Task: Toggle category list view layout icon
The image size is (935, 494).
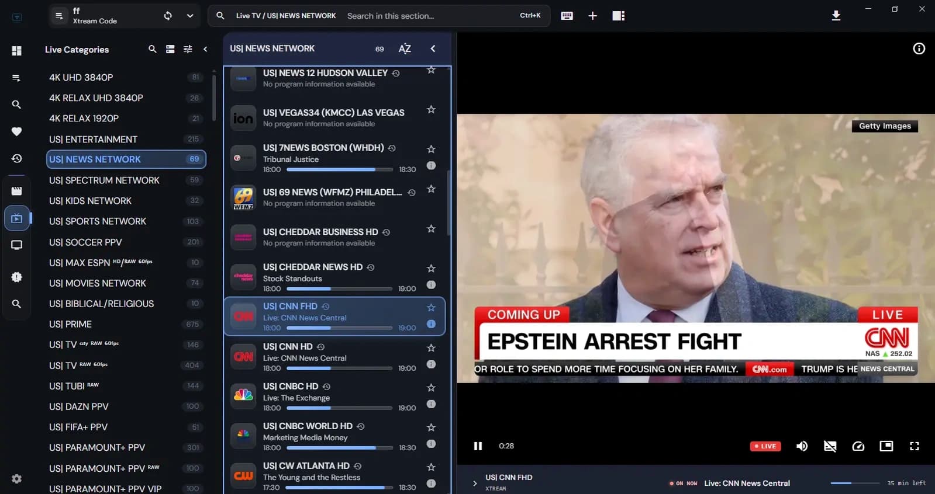Action: [x=170, y=49]
